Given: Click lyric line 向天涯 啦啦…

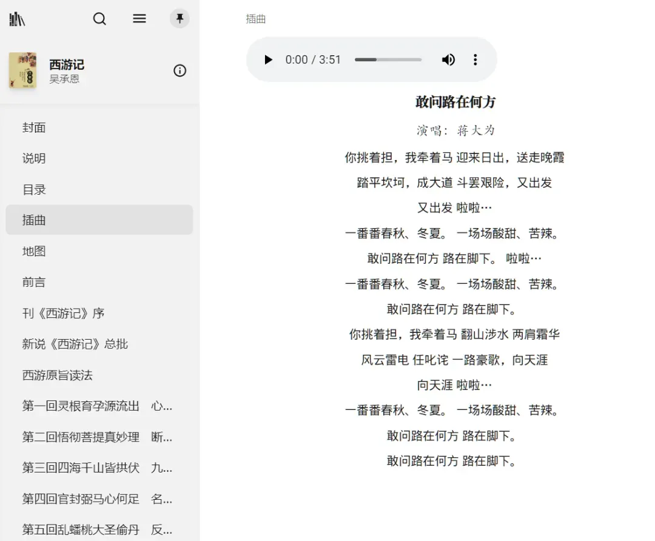Looking at the screenshot, I should [x=454, y=385].
